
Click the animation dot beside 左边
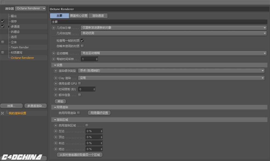click(56, 131)
